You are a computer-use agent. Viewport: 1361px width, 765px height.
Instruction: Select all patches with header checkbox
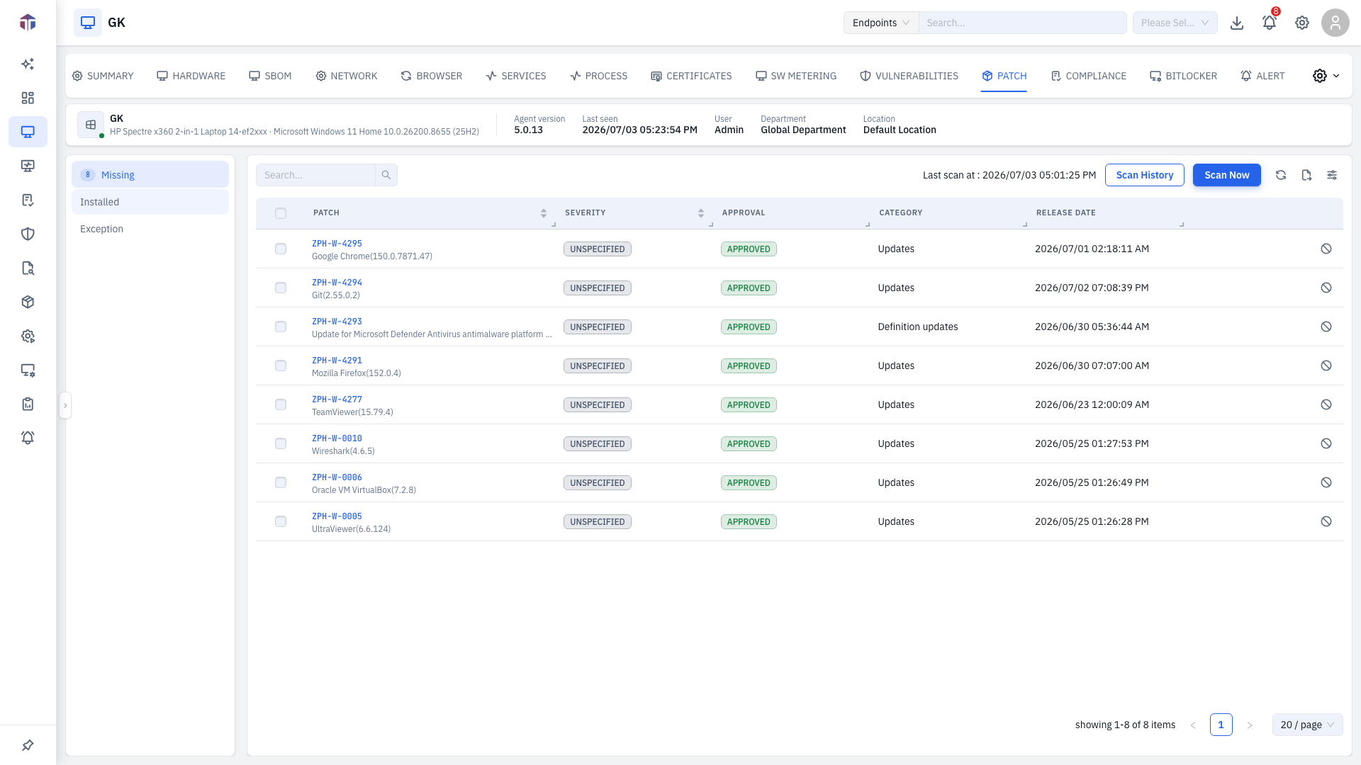tap(281, 213)
